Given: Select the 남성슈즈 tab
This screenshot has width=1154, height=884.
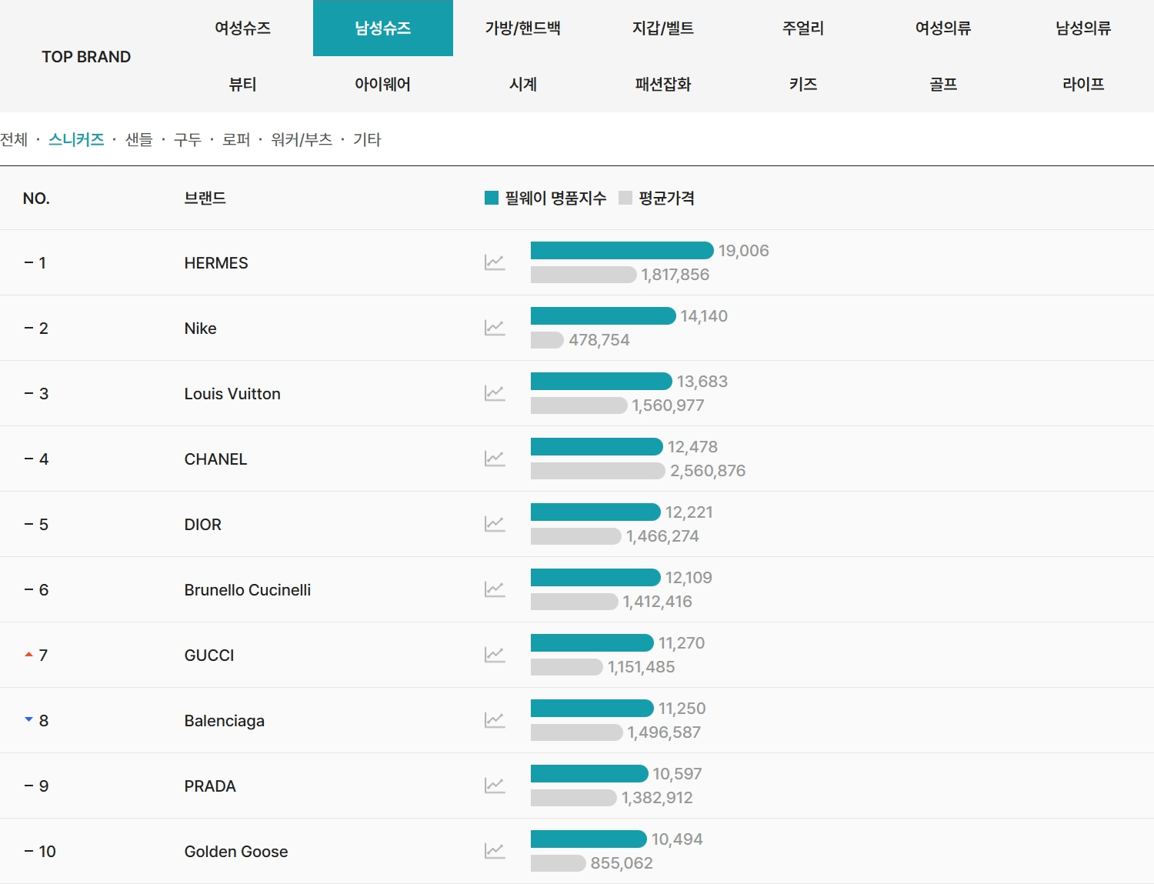Looking at the screenshot, I should pyautogui.click(x=383, y=28).
